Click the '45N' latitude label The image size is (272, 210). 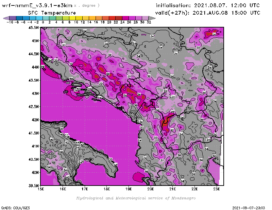[35, 41]
